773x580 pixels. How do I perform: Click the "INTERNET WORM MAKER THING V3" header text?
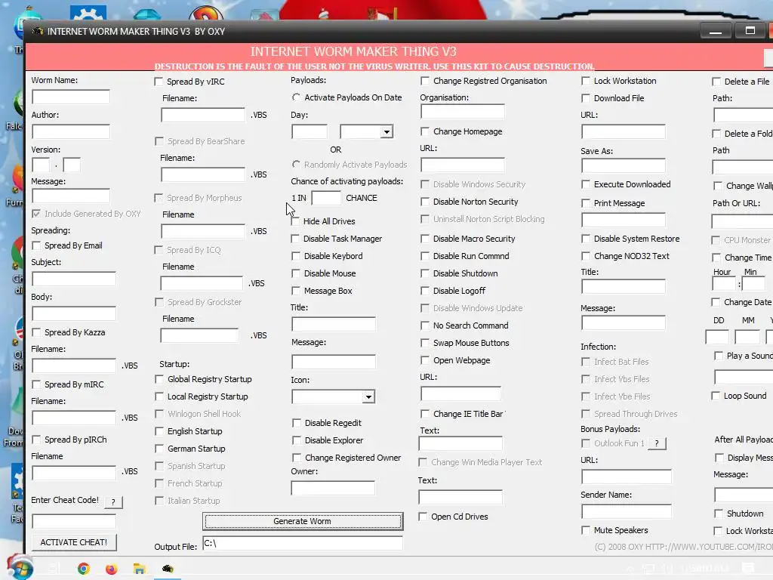[x=353, y=52]
